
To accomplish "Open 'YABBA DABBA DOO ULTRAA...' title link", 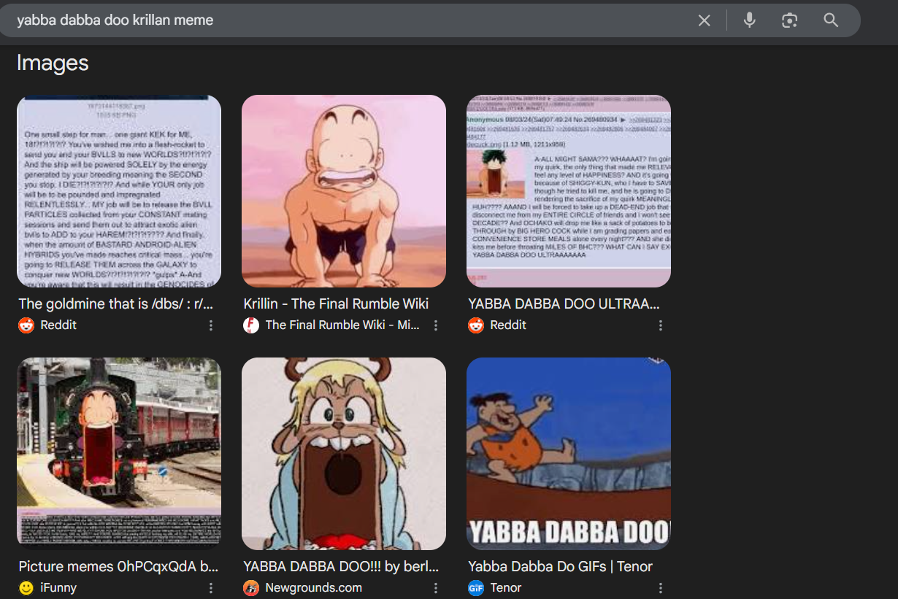I will (x=564, y=304).
